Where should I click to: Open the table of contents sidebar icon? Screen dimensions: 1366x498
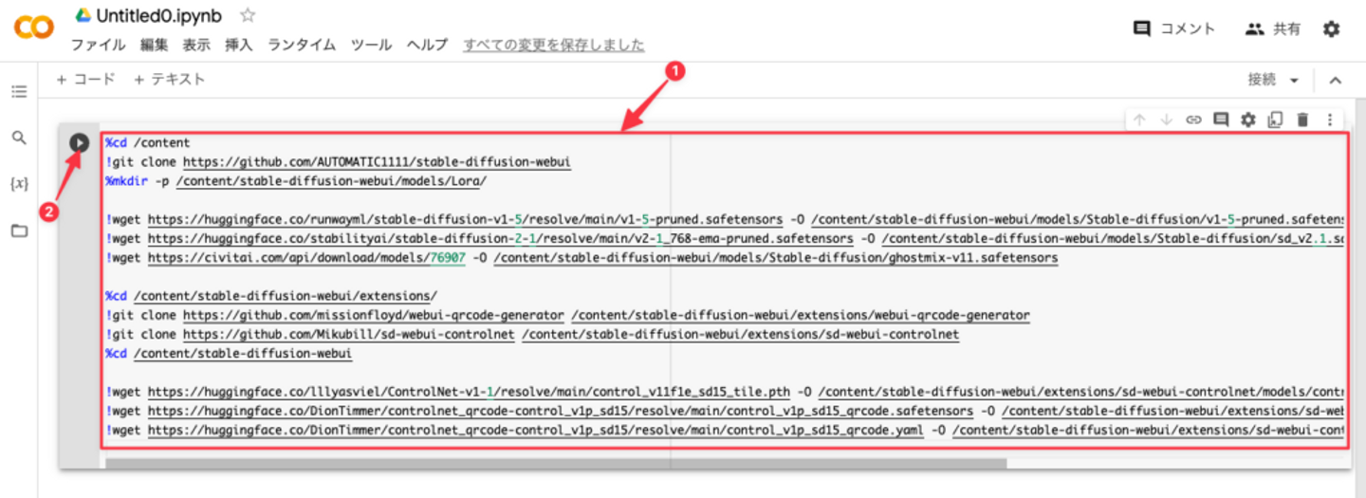click(x=19, y=92)
